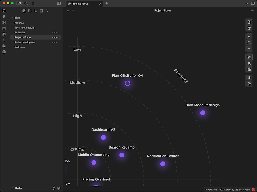Click auto-reveal current file icon
The width and height of the screenshot is (257, 192).
[x=41, y=11]
